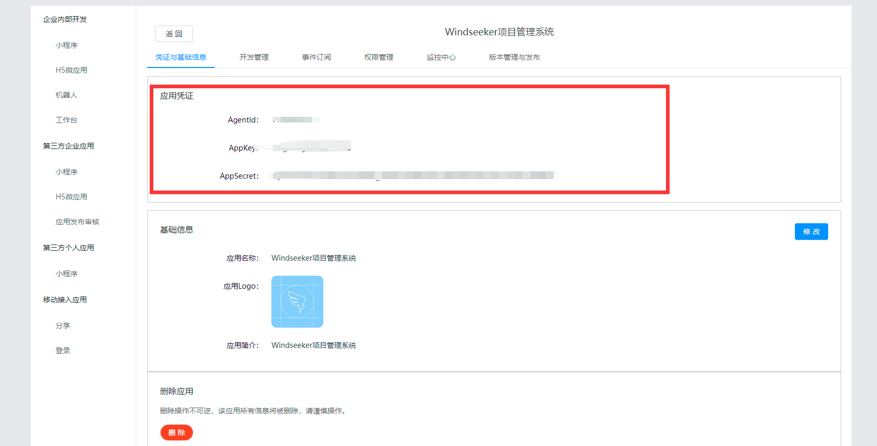Click the 第三方企业应用 sidebar heading

point(69,146)
